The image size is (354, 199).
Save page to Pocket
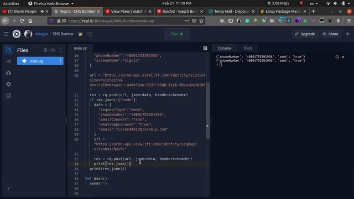(x=194, y=21)
